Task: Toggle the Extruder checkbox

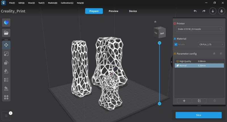Action: 176,44
